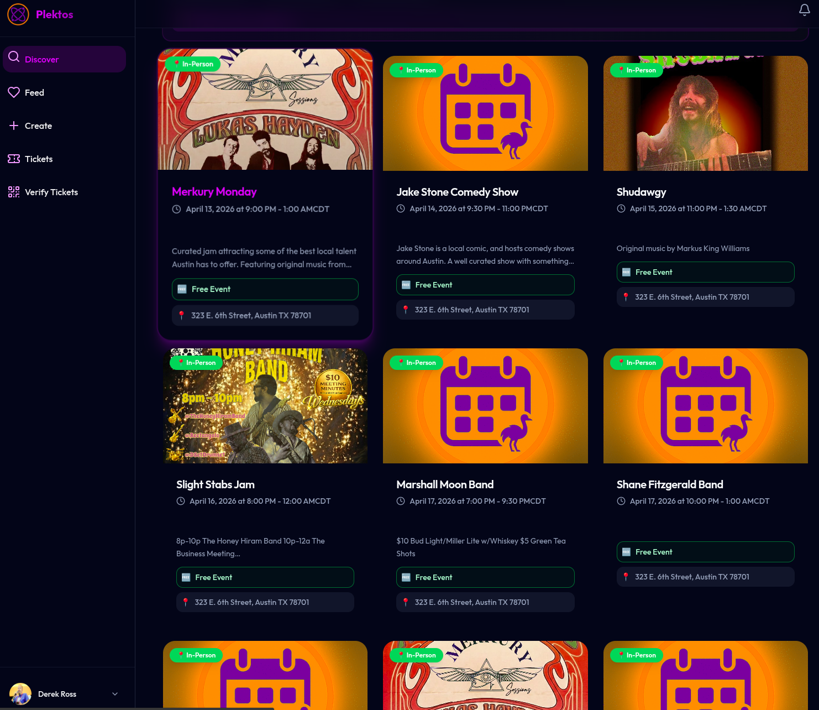Open the Verify Tickets menu item

tap(51, 192)
